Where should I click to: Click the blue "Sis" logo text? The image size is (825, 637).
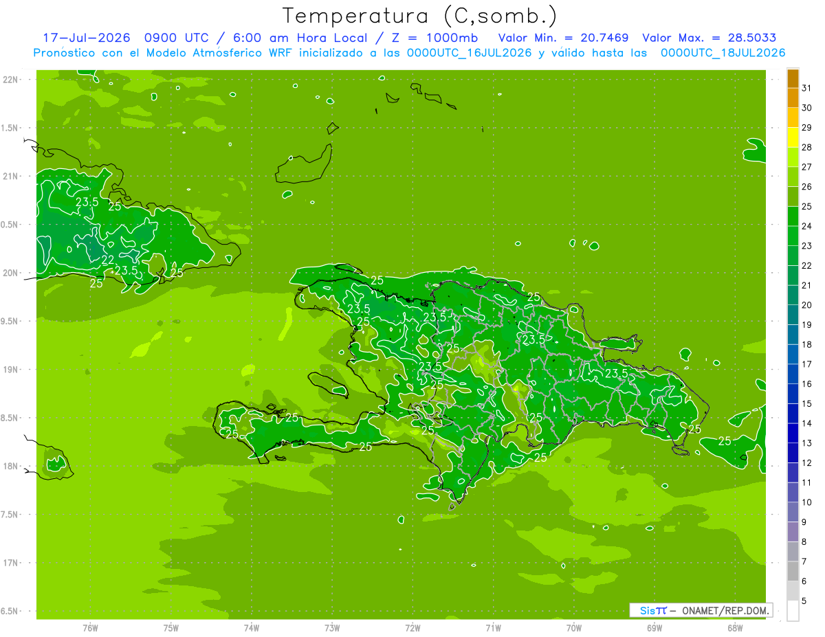pos(647,610)
